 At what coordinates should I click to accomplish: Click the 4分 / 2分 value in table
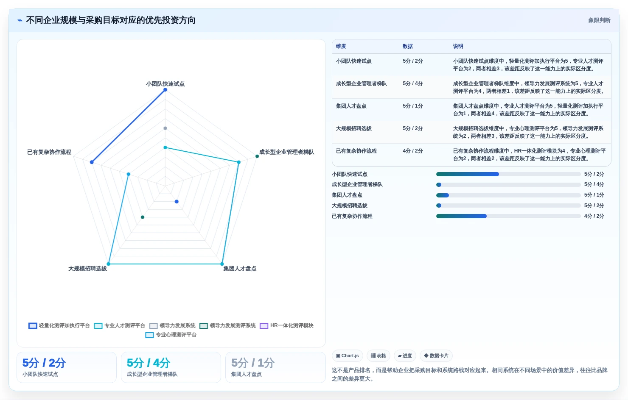pyautogui.click(x=413, y=151)
